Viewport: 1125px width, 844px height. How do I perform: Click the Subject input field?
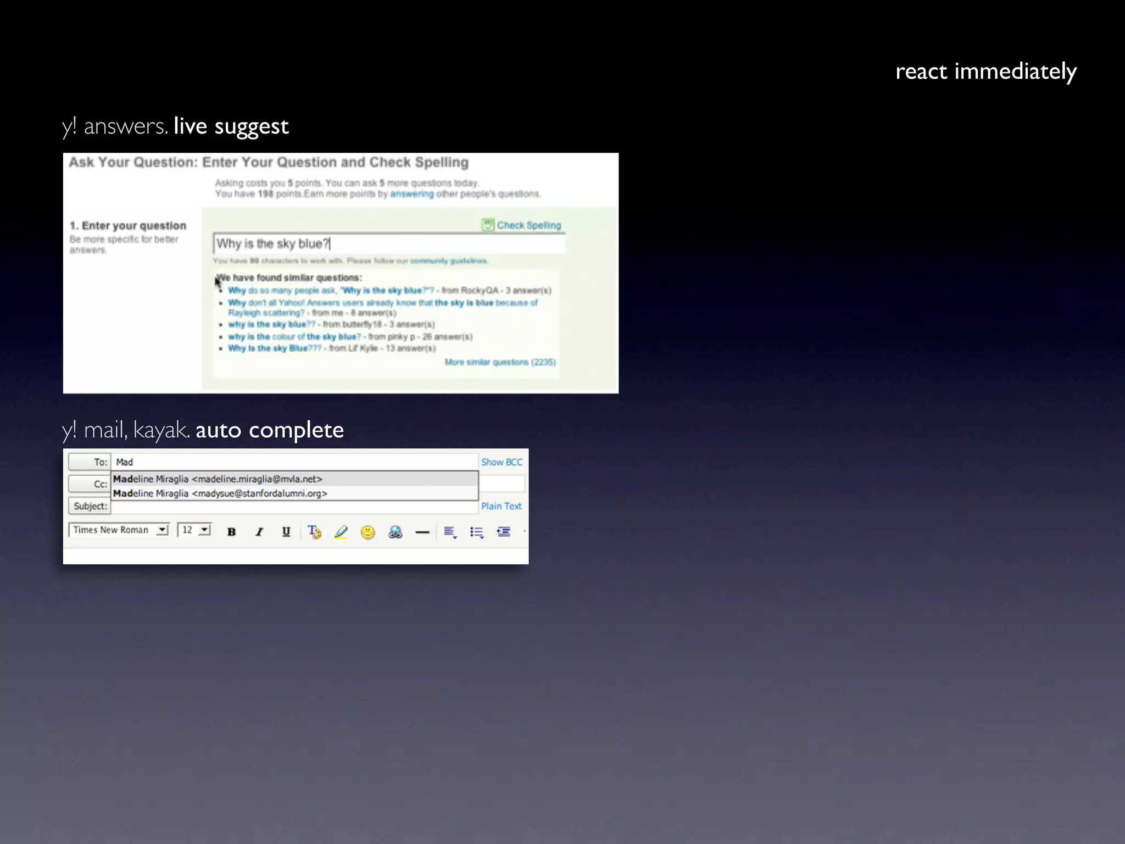(x=295, y=508)
